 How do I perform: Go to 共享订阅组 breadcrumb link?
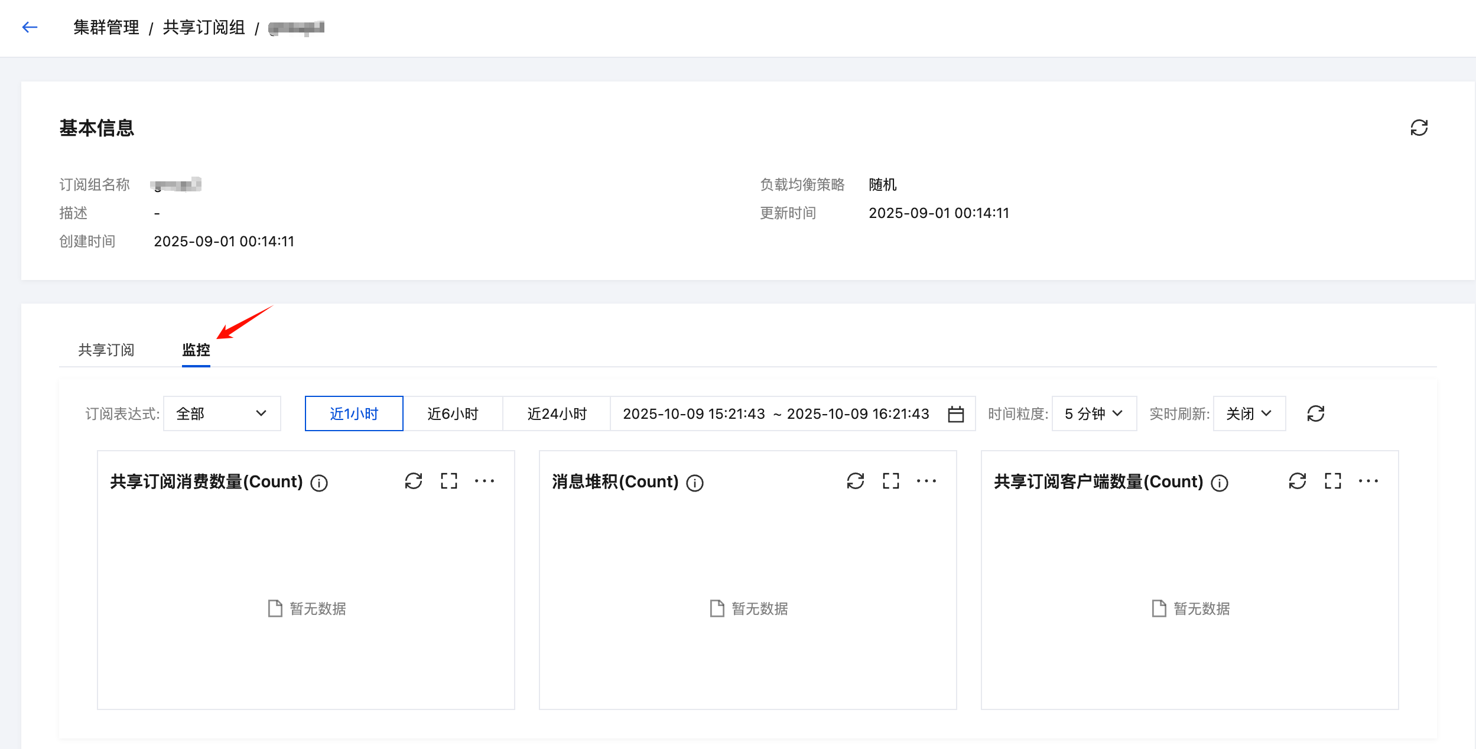click(x=204, y=27)
